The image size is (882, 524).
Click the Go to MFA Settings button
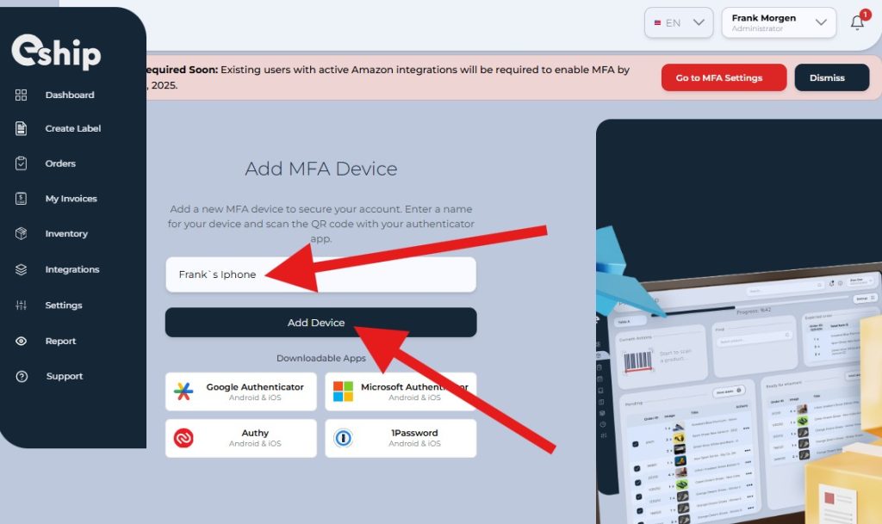(724, 77)
